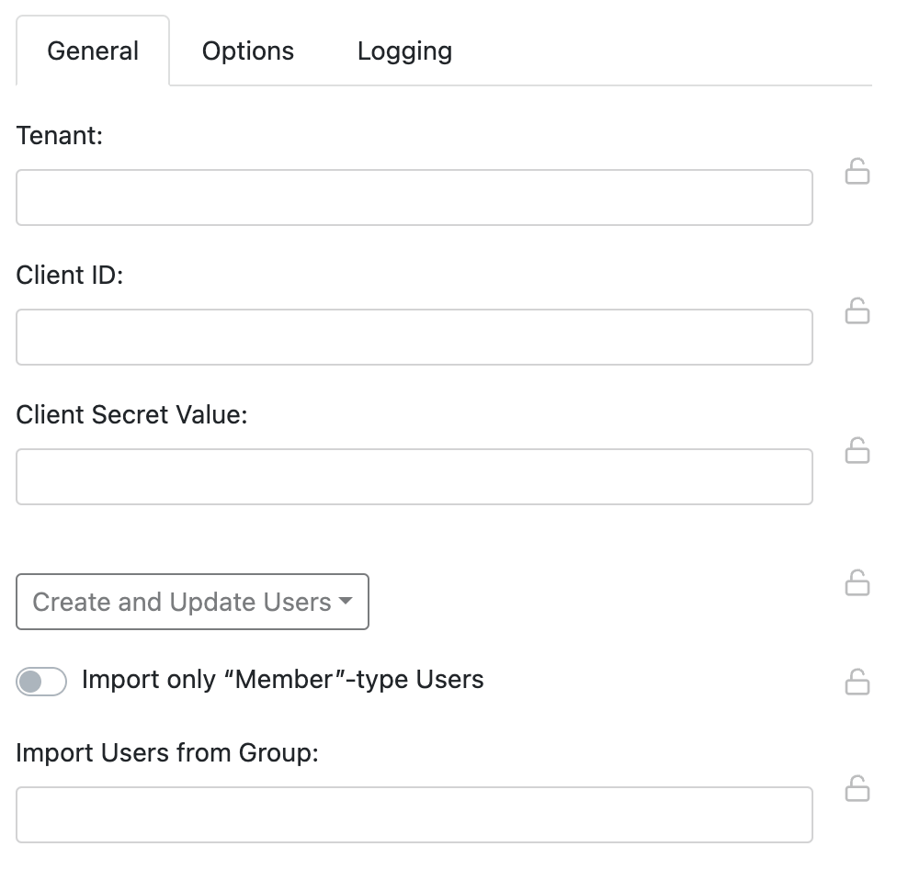Image resolution: width=897 pixels, height=869 pixels.
Task: Switch to the Options tab
Action: click(246, 51)
